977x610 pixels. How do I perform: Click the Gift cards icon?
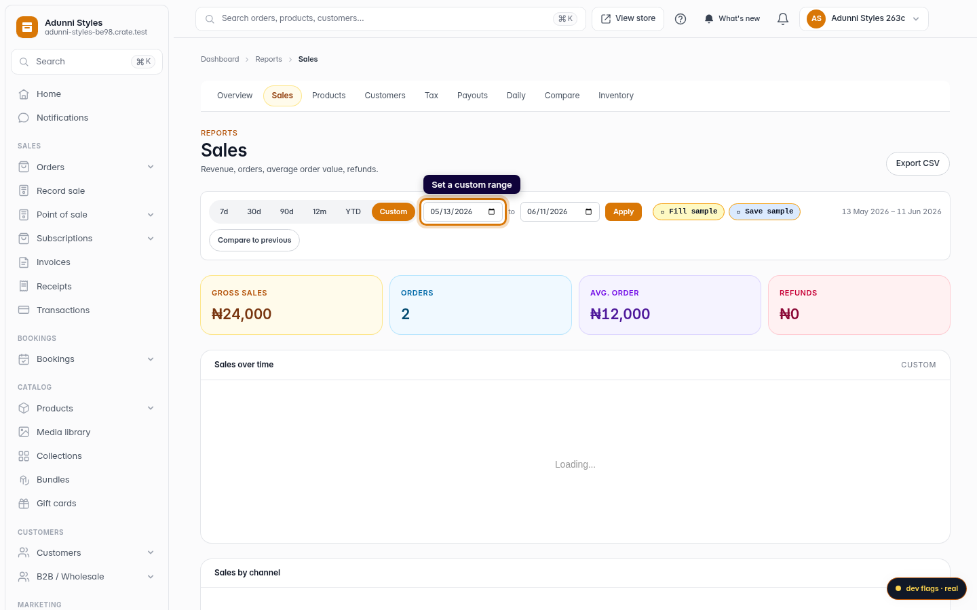coord(24,504)
